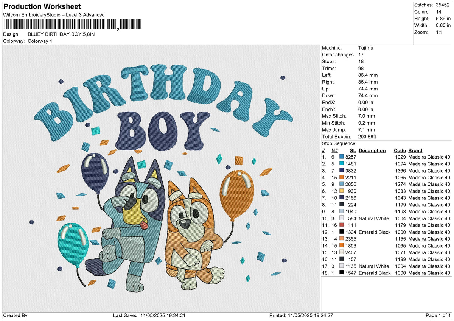
Task: Click 'Wilcom EmbroideryStudio – Level 3 Advanced' text
Action: pos(54,15)
